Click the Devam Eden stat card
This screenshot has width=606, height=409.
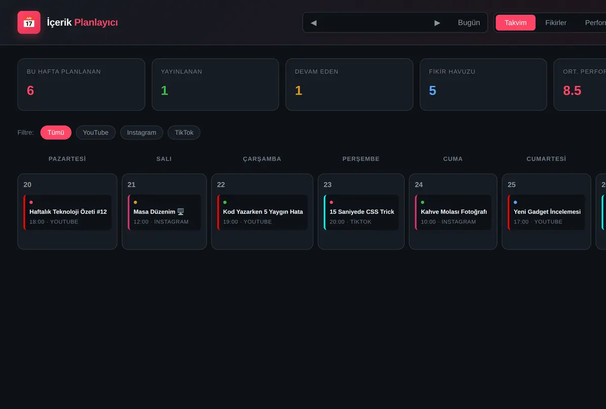coord(349,85)
